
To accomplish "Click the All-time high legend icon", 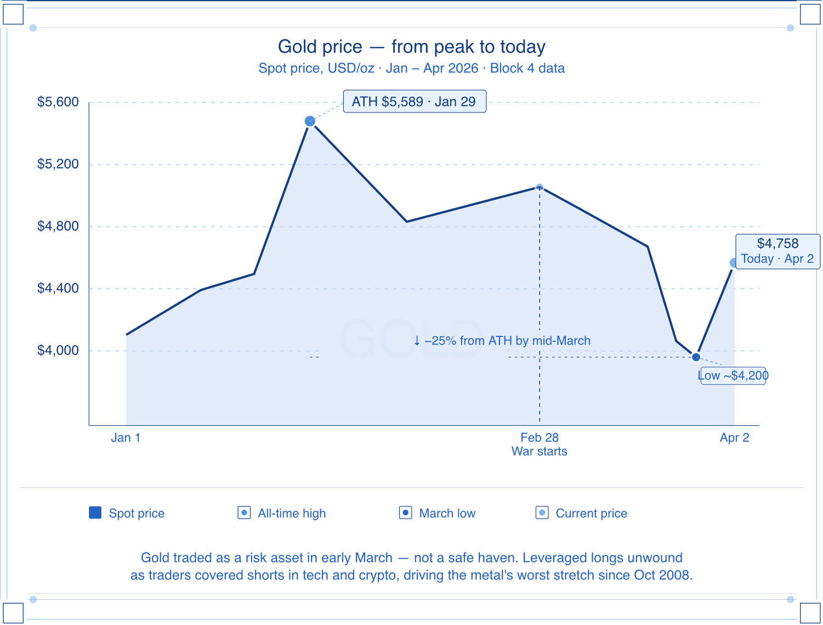I will 244,513.
